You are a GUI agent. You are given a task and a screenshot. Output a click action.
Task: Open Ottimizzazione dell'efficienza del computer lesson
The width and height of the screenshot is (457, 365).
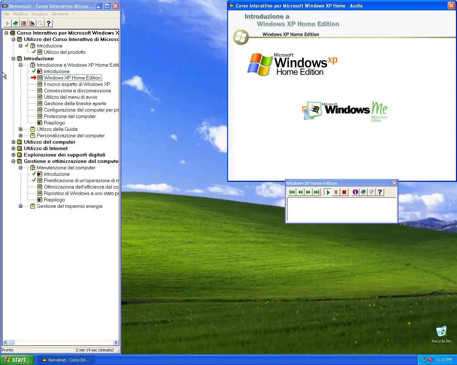[81, 187]
